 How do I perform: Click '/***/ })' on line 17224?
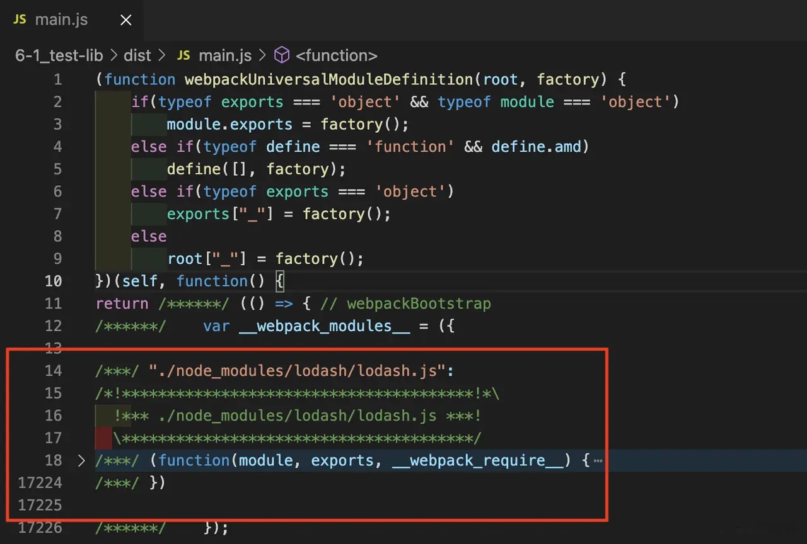(131, 483)
